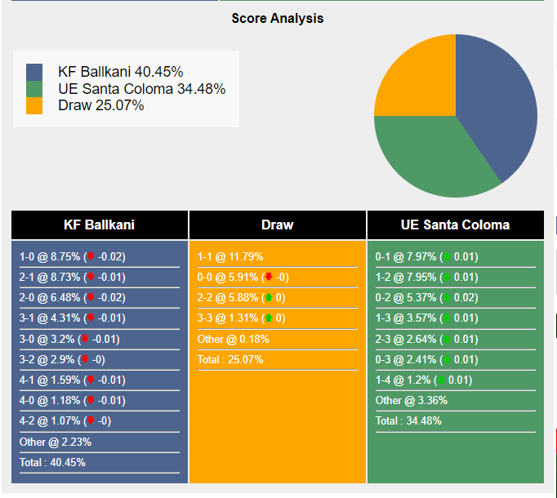Click the red down arrow beside 4-2 score

pyautogui.click(x=91, y=420)
